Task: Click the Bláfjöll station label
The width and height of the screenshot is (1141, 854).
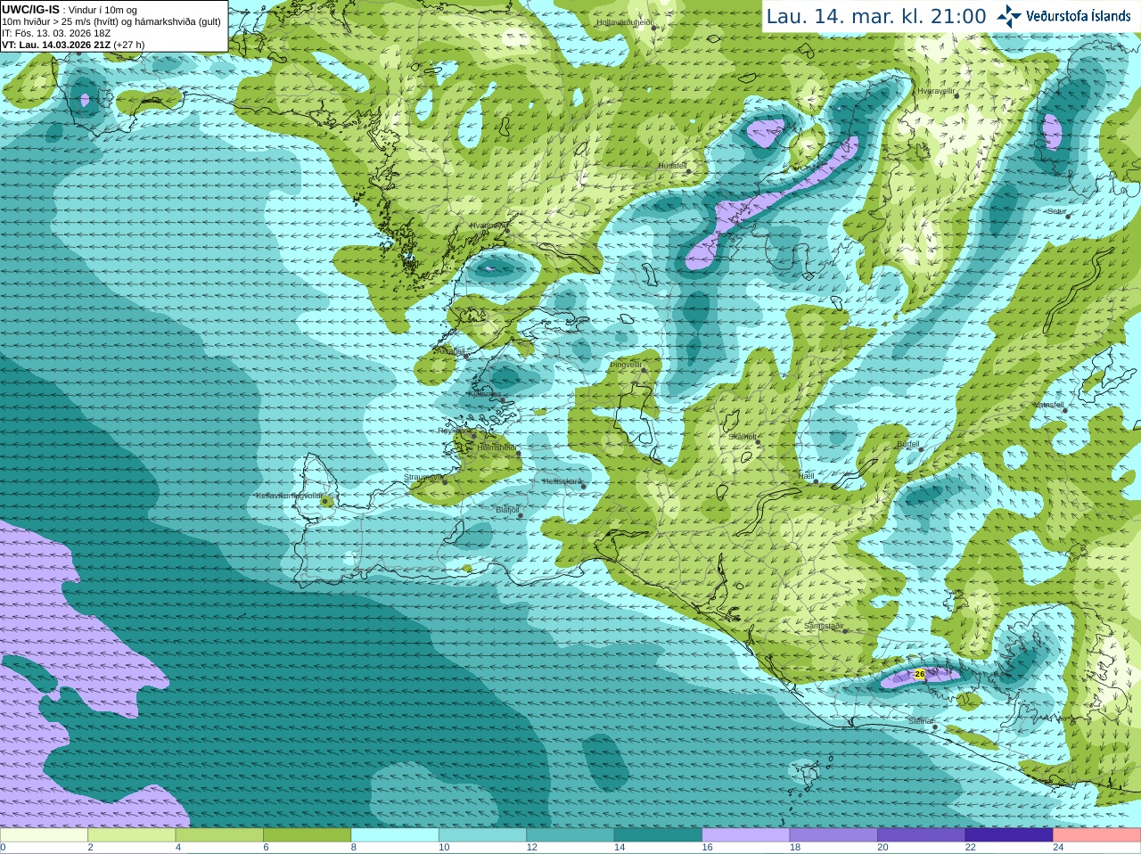Action: pyautogui.click(x=507, y=510)
